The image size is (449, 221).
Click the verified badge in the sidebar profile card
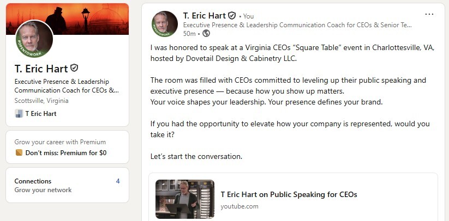coord(74,69)
